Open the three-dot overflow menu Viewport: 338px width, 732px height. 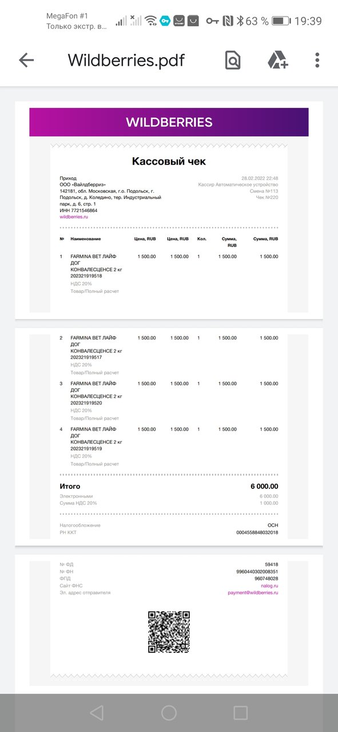317,60
